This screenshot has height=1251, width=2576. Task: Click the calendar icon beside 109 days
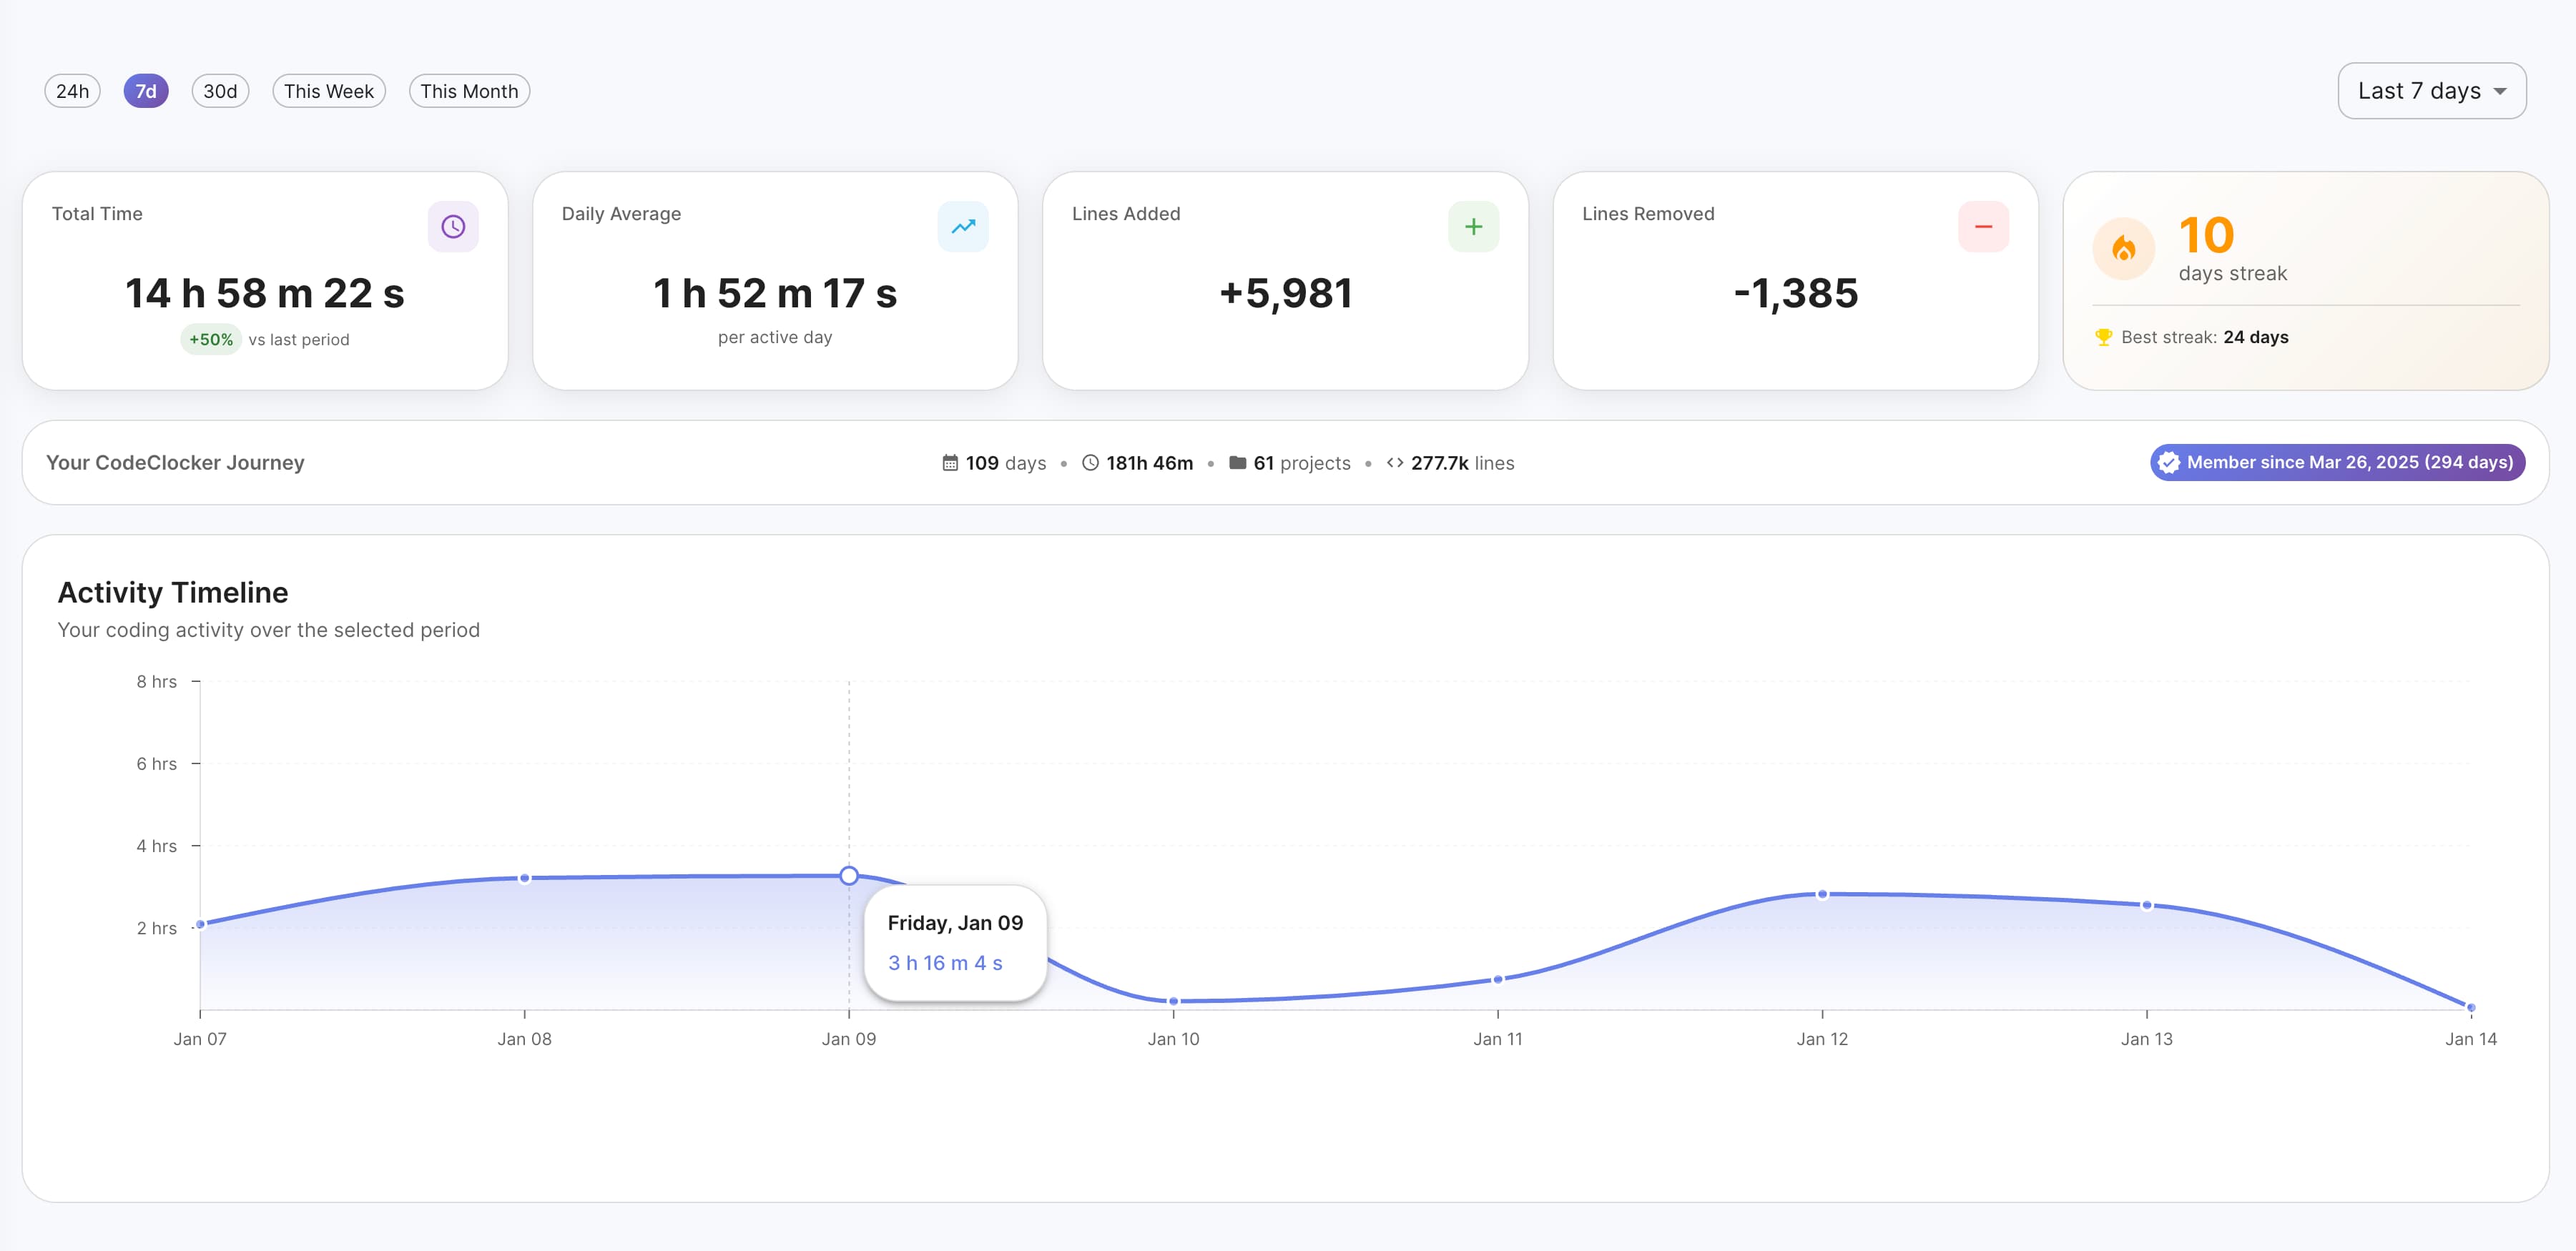(x=950, y=463)
